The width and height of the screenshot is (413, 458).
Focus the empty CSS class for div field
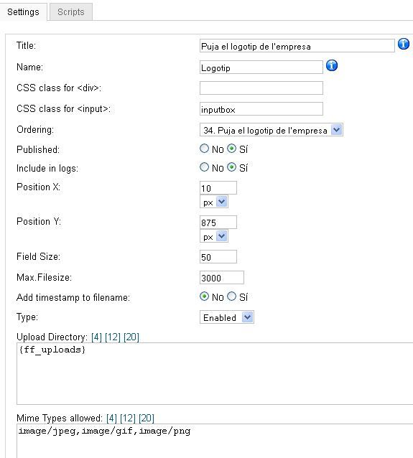pos(261,88)
